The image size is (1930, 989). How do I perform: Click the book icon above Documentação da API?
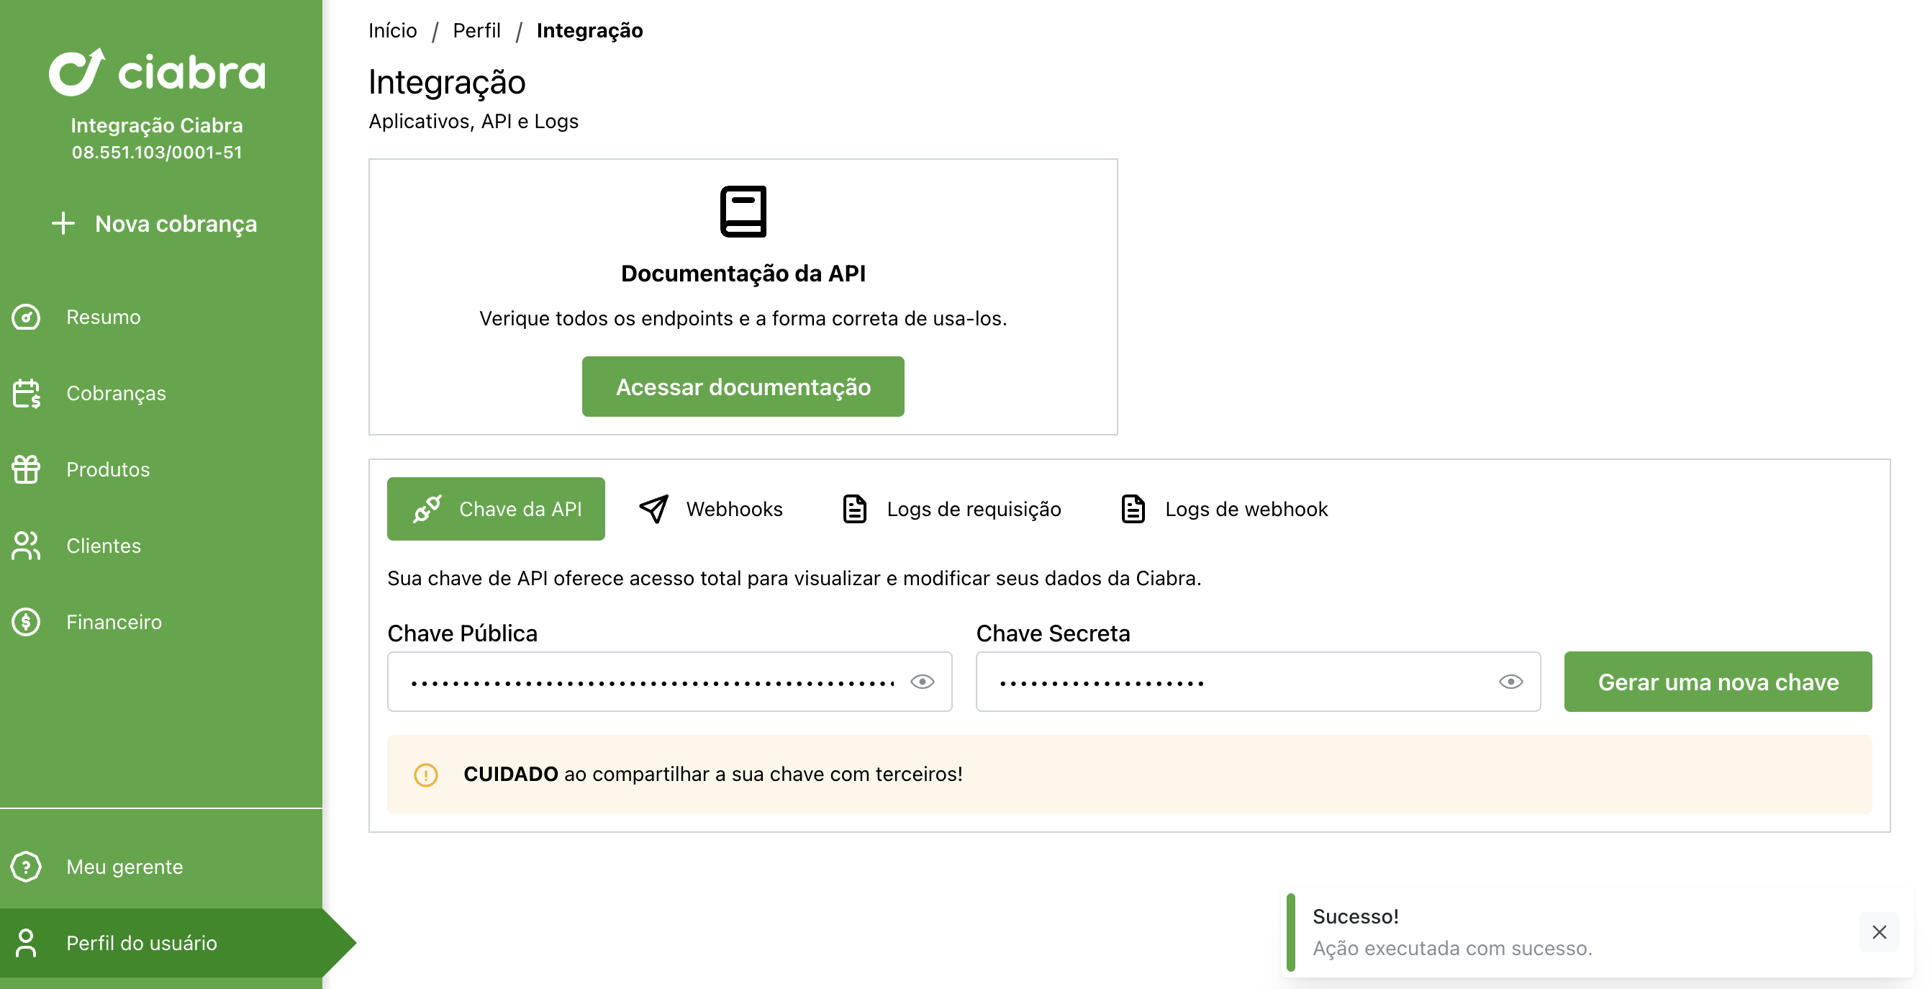point(743,212)
